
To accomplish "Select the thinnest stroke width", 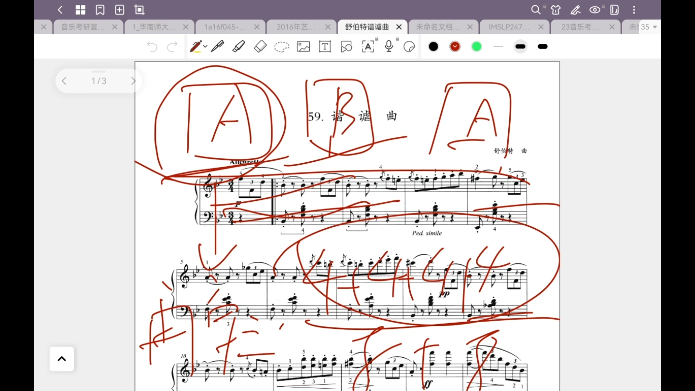I will tap(498, 47).
